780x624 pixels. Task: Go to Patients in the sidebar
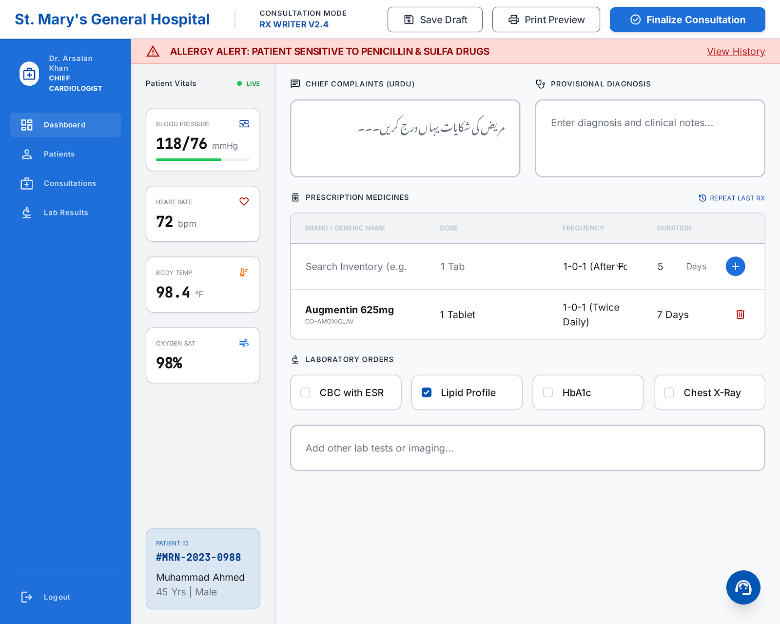click(x=65, y=154)
